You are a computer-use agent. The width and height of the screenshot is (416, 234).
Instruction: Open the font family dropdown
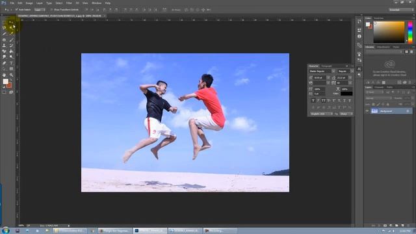[x=333, y=71]
